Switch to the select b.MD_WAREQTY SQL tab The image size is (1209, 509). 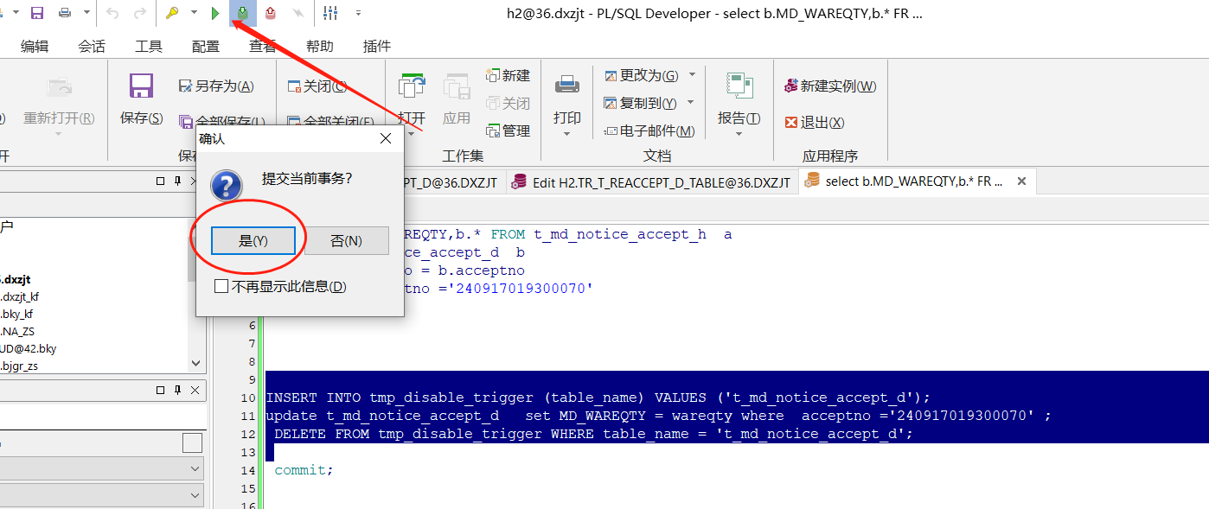[x=904, y=181]
